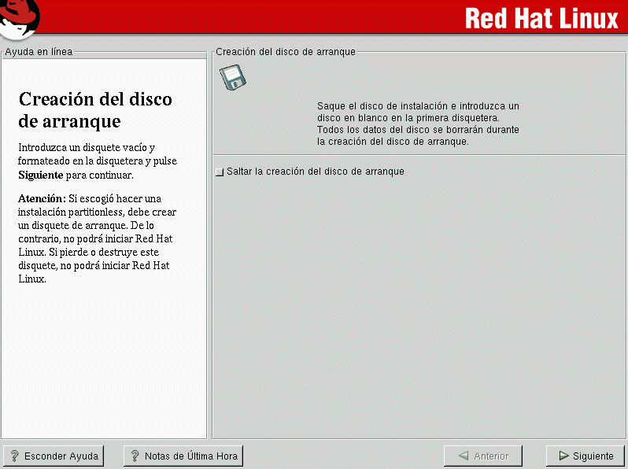Click the 'Ayuda en línea' panel label
The height and width of the screenshot is (469, 628).
pyautogui.click(x=39, y=52)
